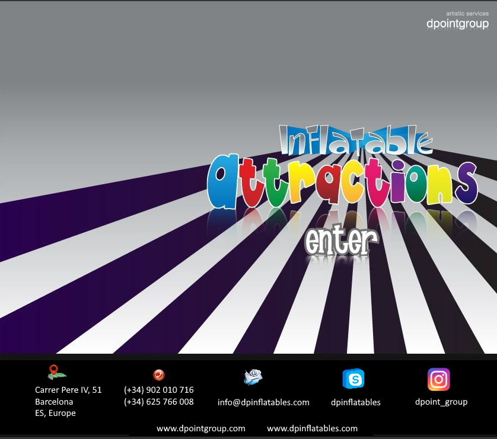
Task: Open the Instagram icon
Action: pos(438,379)
